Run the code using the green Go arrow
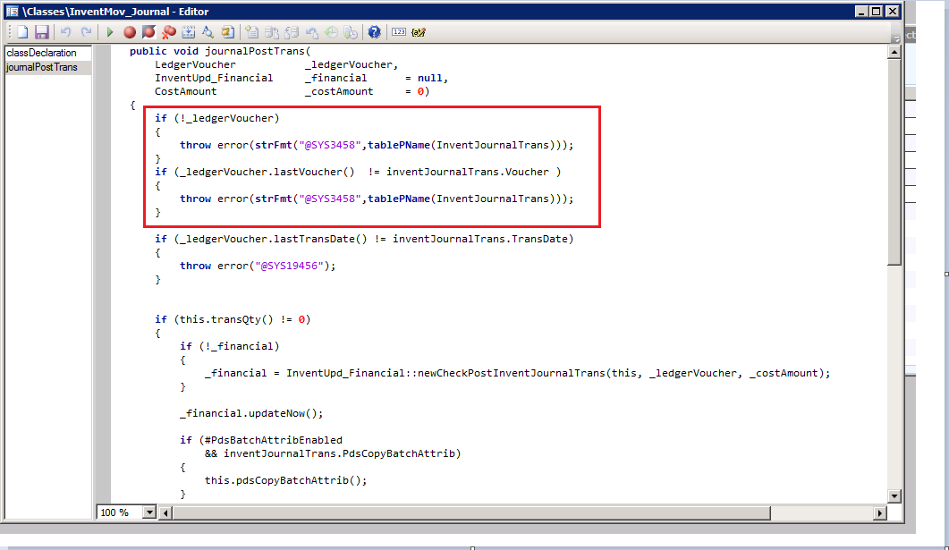The height and width of the screenshot is (550, 949). point(110,32)
